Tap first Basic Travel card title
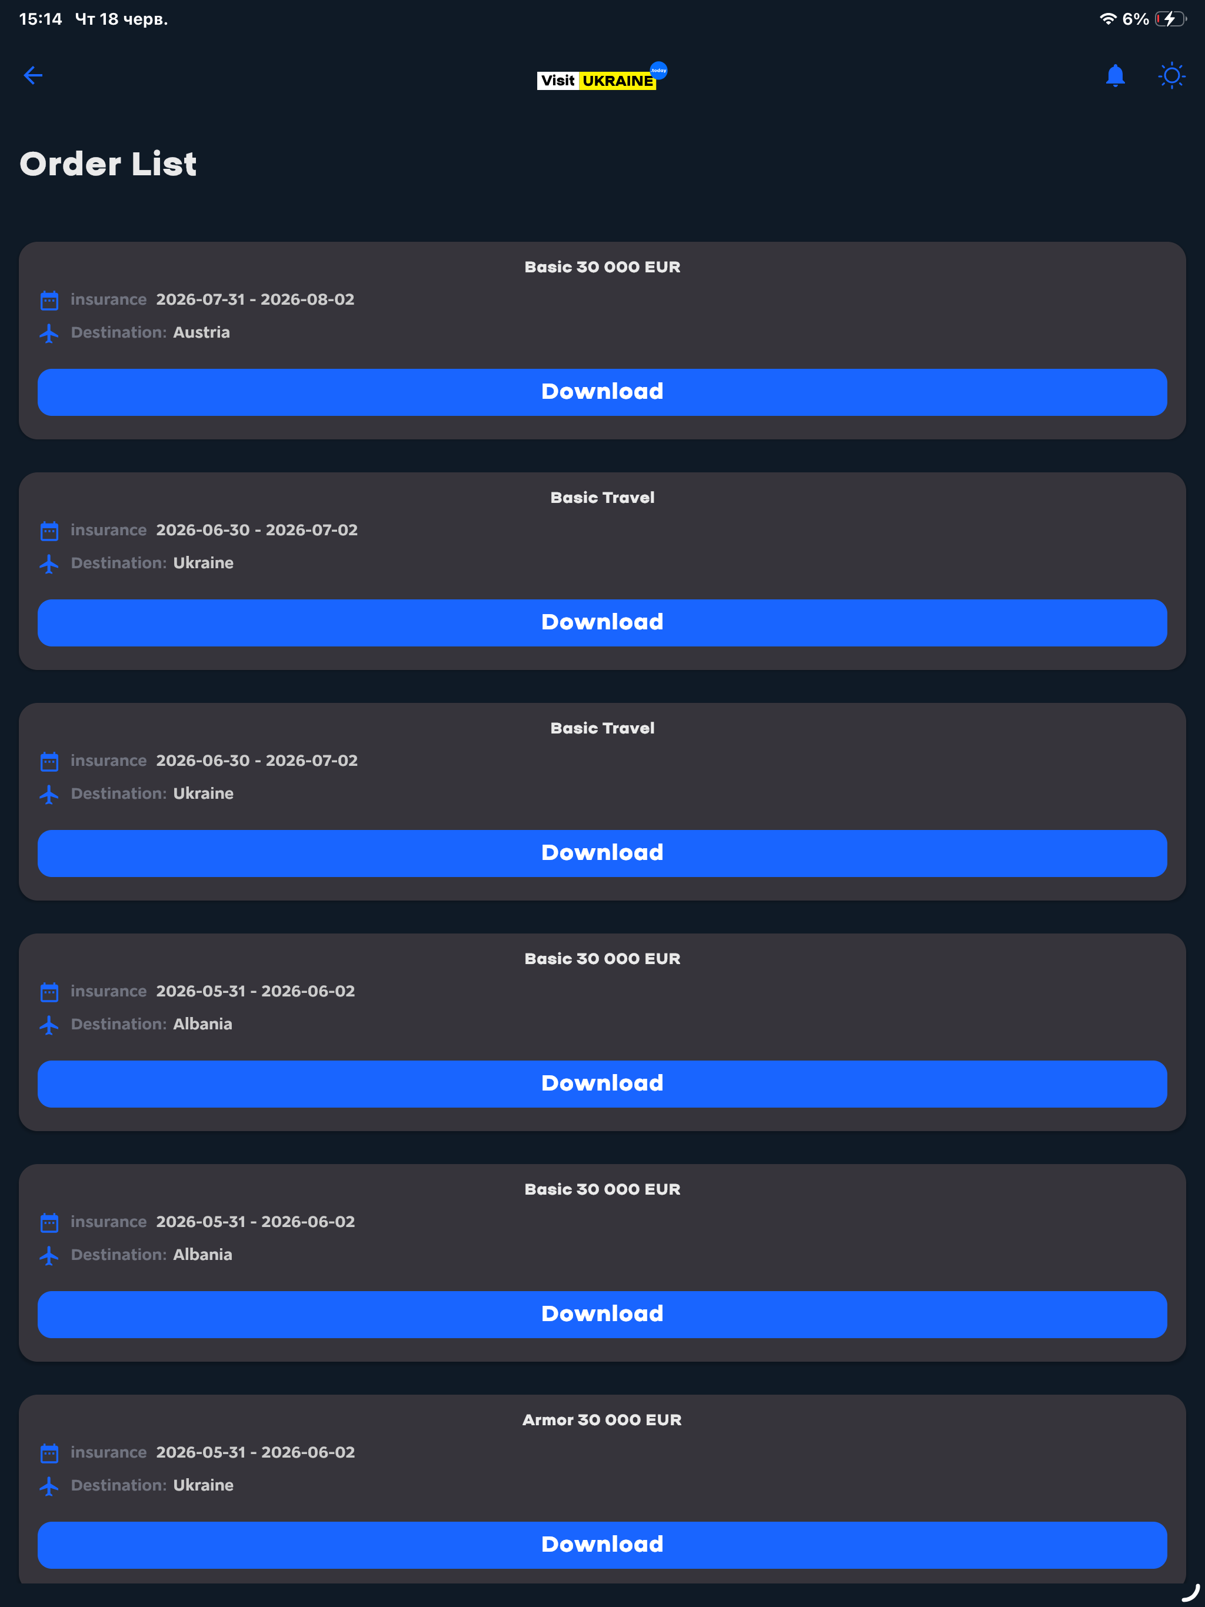Viewport: 1205px width, 1607px height. (602, 498)
